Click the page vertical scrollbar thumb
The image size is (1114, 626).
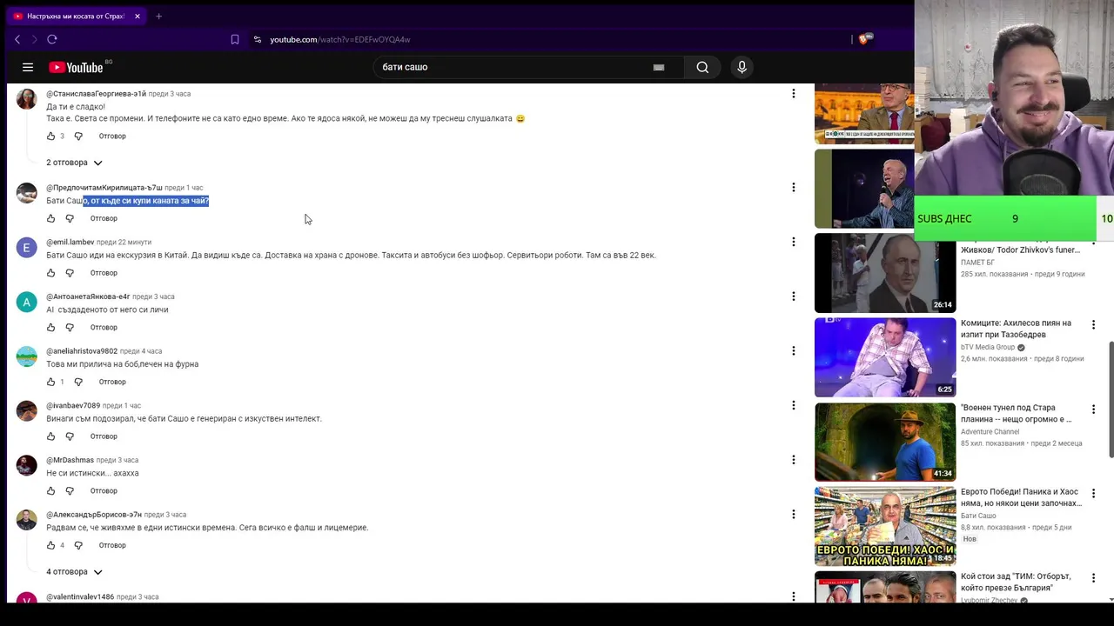tap(1110, 400)
